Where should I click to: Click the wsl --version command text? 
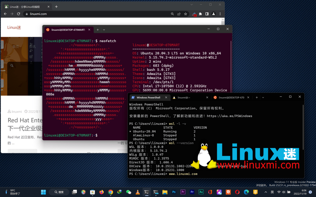181,143
